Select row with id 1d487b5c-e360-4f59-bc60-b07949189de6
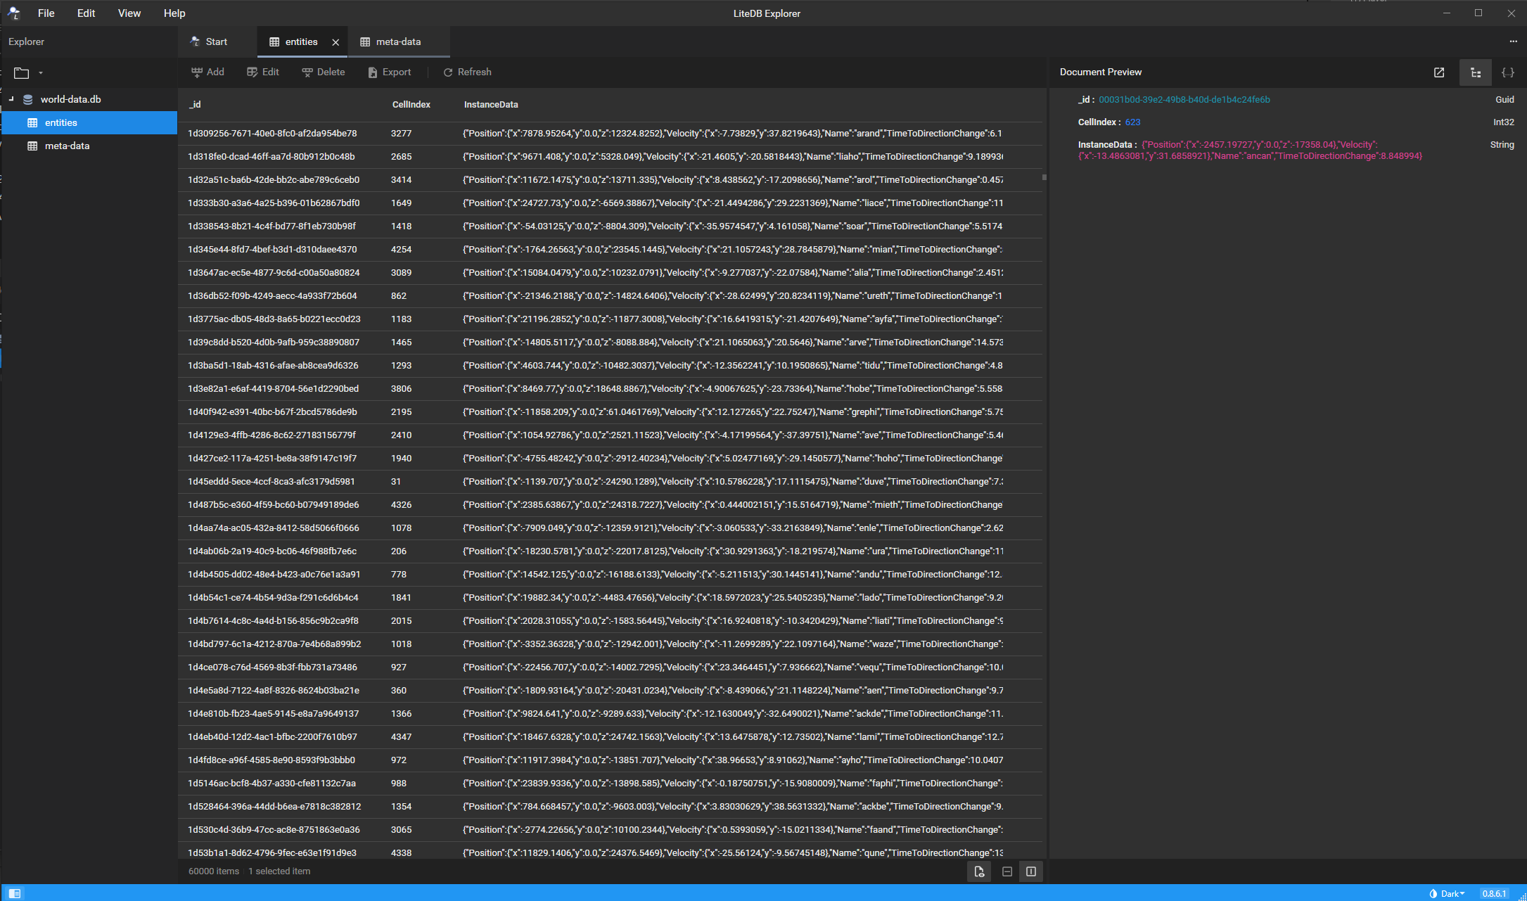The width and height of the screenshot is (1527, 901). pyautogui.click(x=610, y=504)
